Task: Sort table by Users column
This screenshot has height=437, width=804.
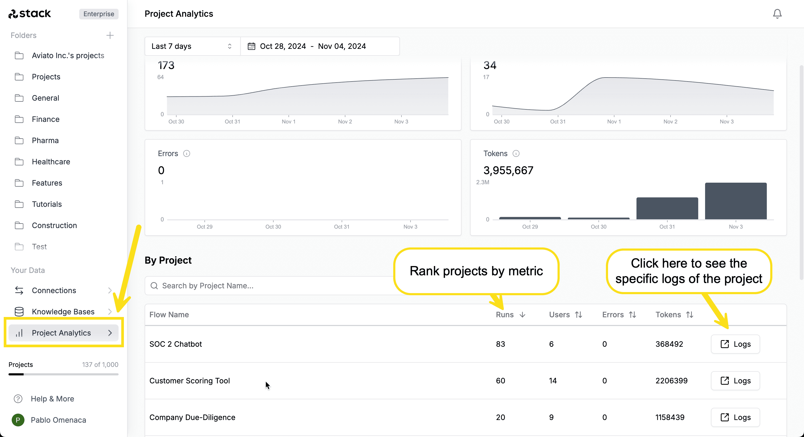Action: 566,315
